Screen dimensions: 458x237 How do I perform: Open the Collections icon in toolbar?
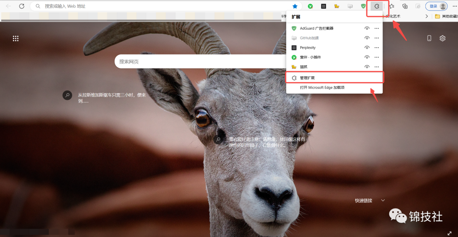coord(405,6)
